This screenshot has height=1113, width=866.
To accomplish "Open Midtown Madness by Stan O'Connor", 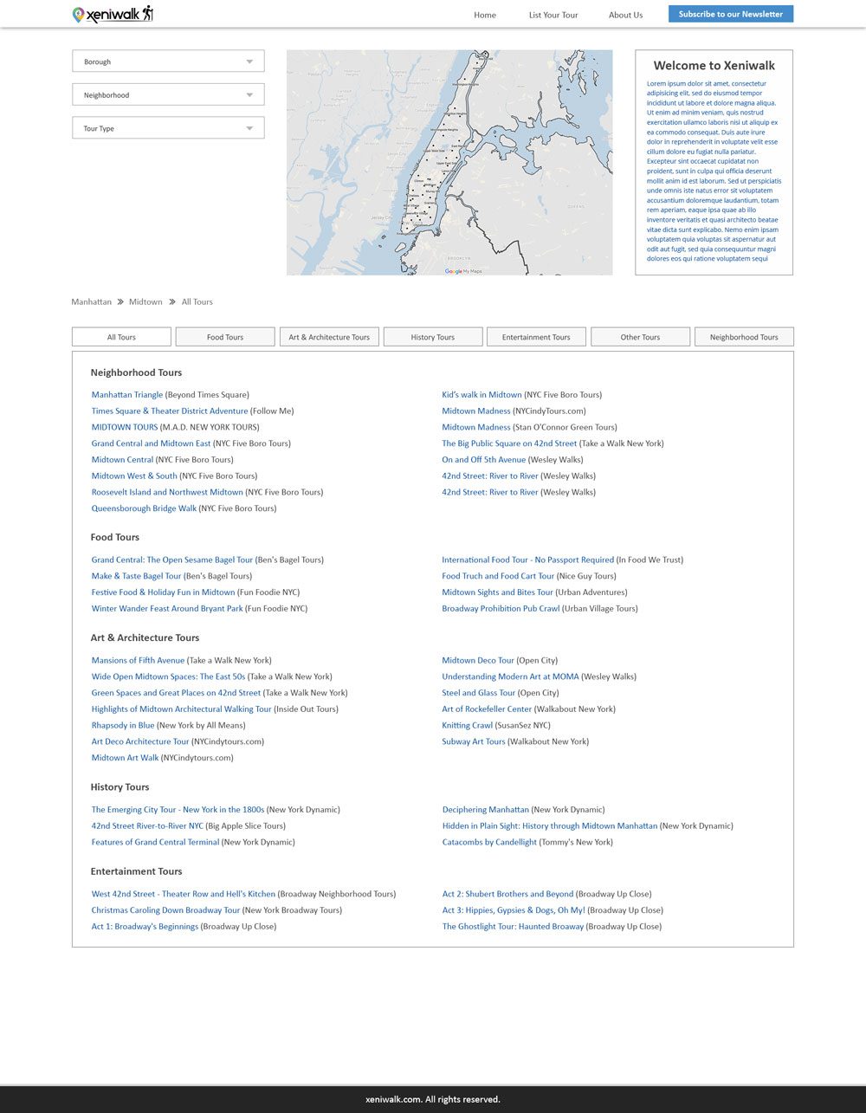I will pos(476,427).
